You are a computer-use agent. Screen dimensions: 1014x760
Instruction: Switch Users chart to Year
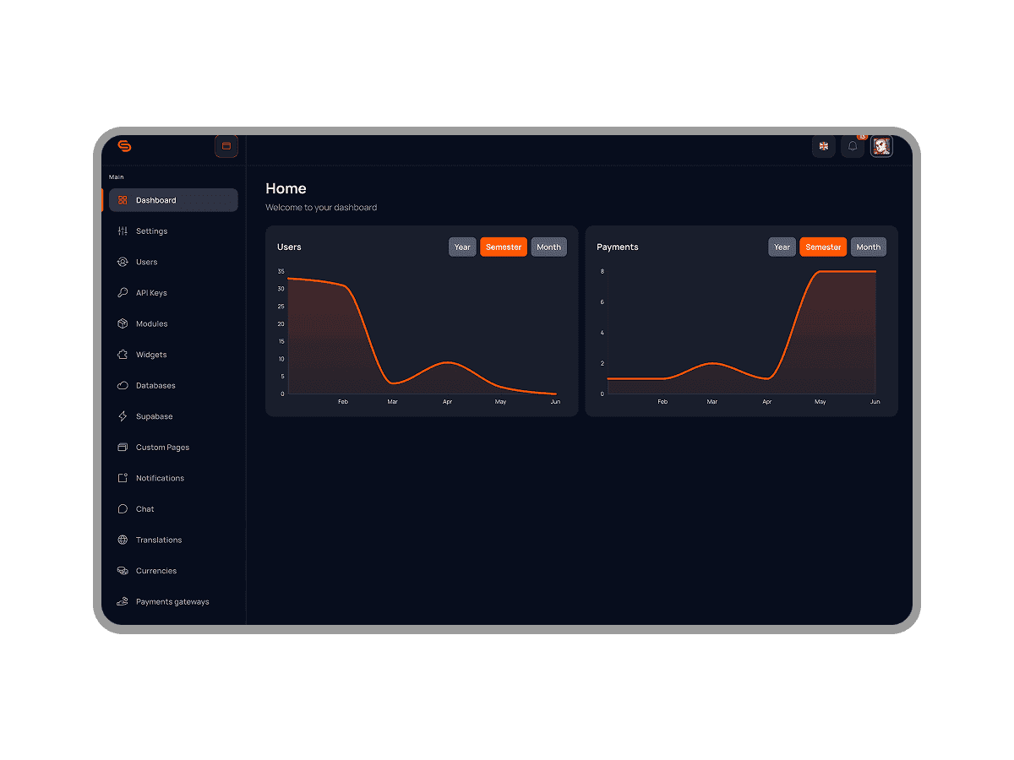(462, 247)
